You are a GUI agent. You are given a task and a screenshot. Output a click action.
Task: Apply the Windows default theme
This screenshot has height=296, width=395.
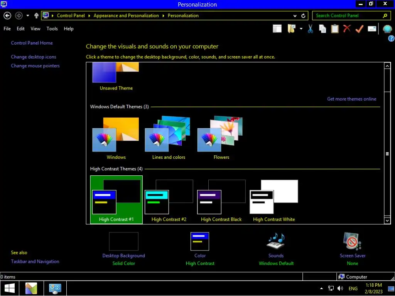coord(116,138)
